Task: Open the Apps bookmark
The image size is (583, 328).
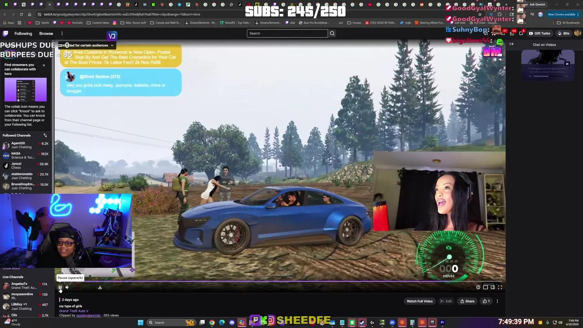Action: click(x=8, y=23)
